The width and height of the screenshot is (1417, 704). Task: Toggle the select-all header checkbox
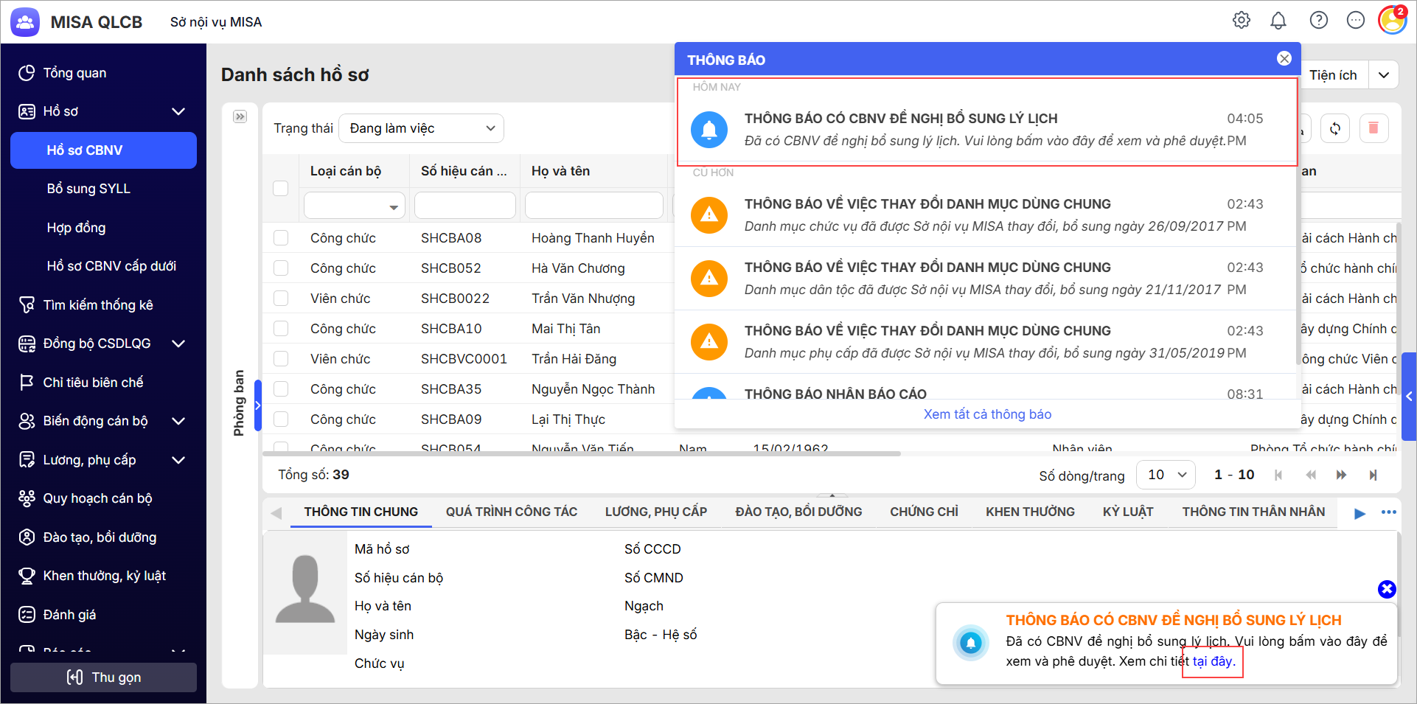(281, 188)
